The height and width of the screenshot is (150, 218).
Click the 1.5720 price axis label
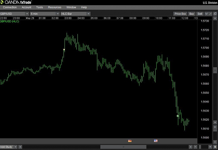tap(205, 30)
